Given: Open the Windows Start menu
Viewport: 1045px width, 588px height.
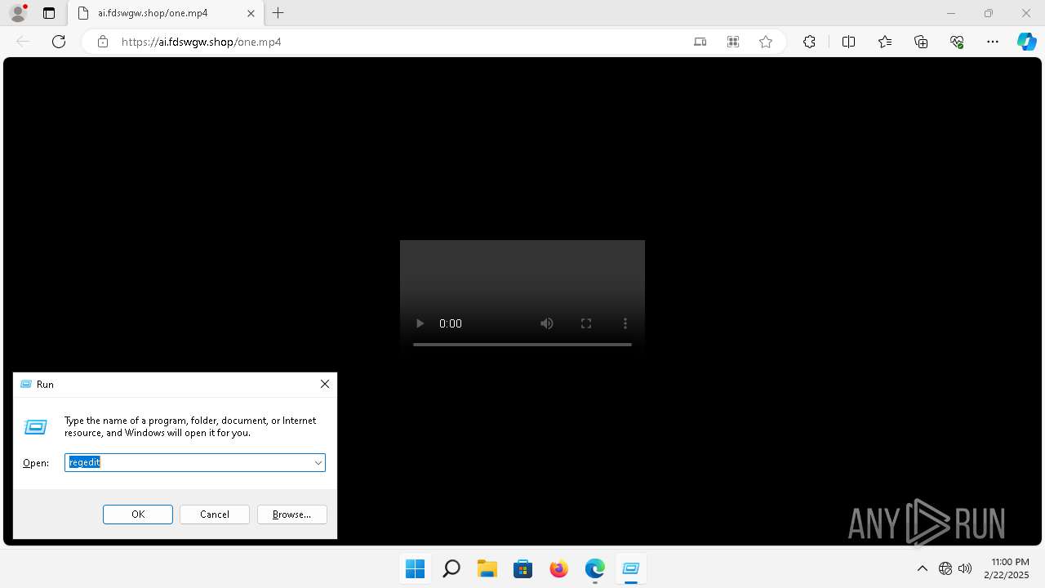Looking at the screenshot, I should click(416, 568).
